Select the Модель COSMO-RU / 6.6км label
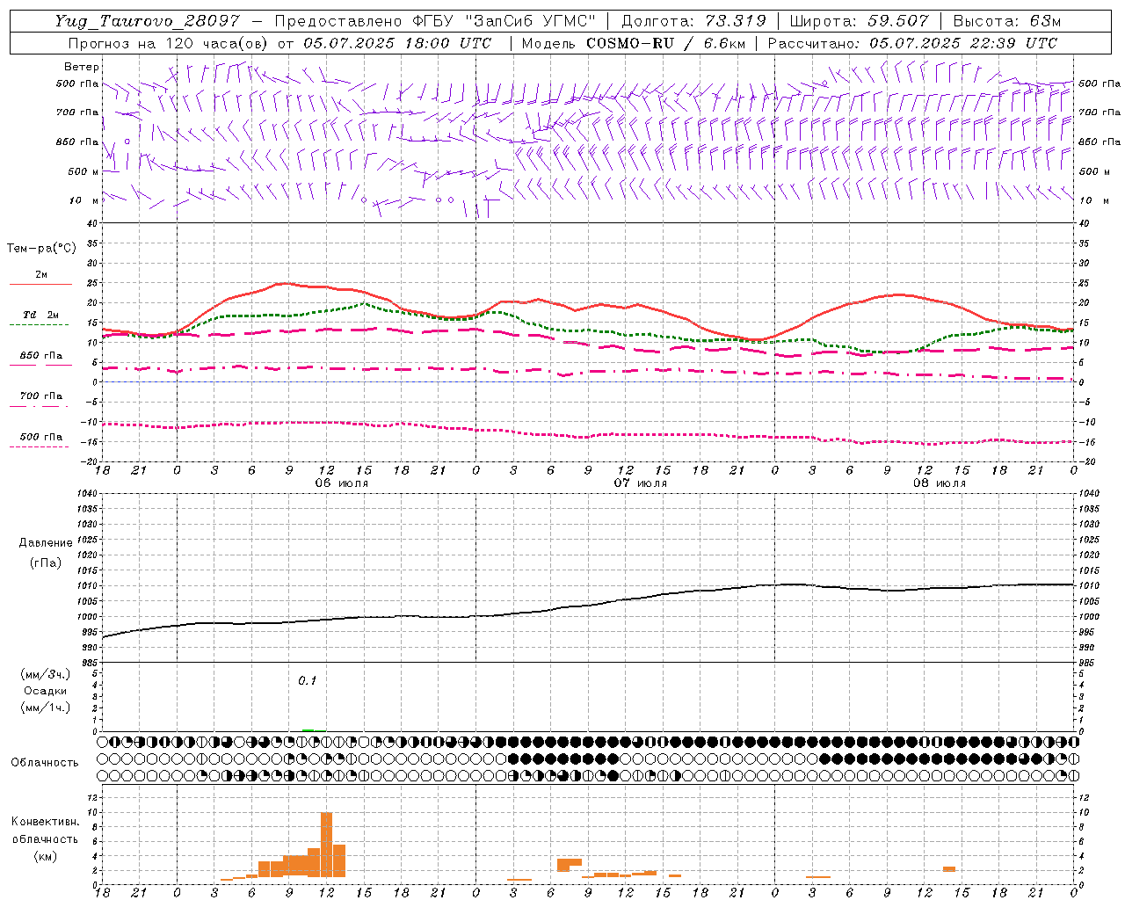Image resolution: width=1125 pixels, height=900 pixels. click(633, 43)
